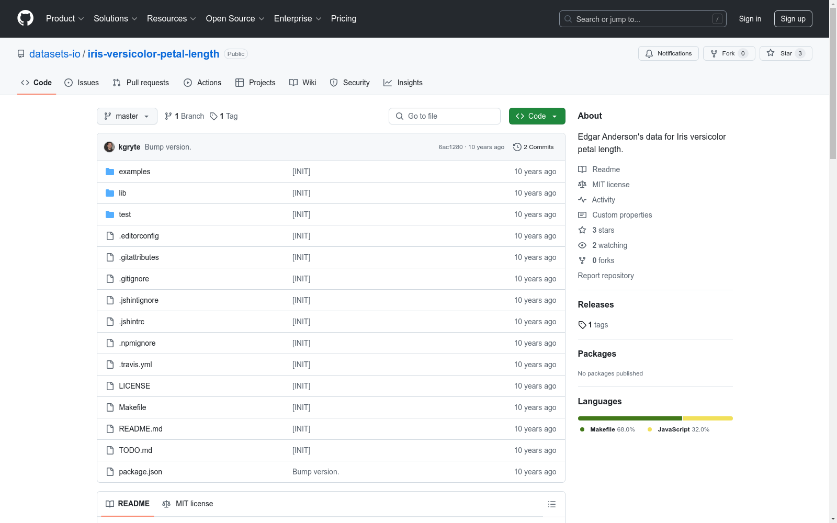
Task: Open the .gitattributes file
Action: pyautogui.click(x=139, y=257)
